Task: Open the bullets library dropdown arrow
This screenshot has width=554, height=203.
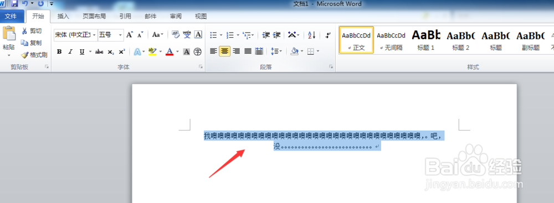Action: pyautogui.click(x=221, y=35)
